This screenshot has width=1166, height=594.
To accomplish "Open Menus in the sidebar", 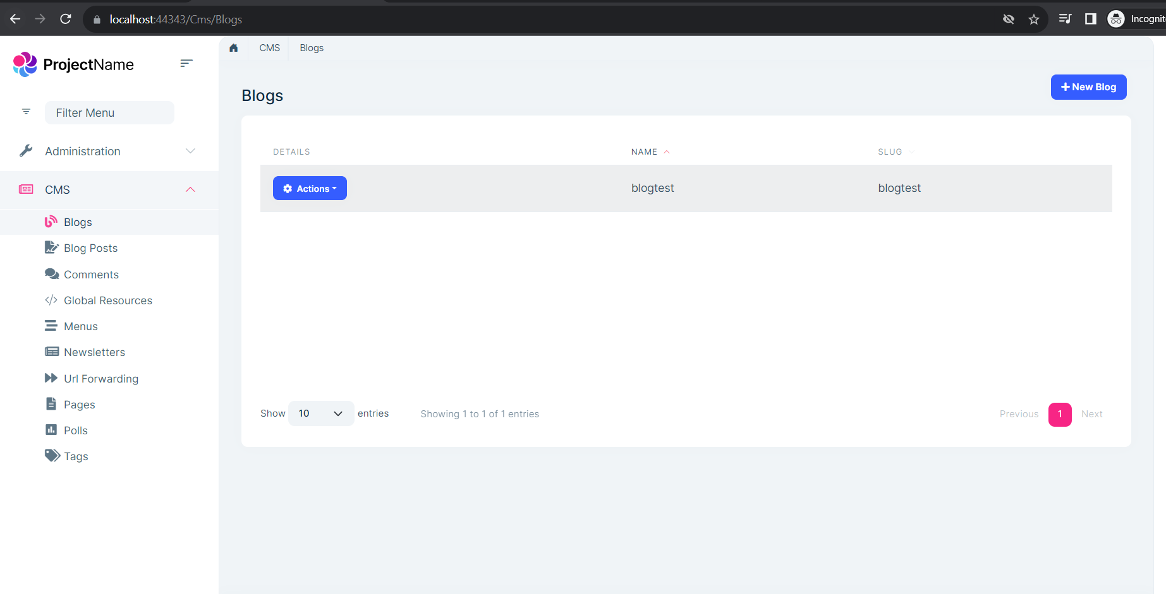I will (x=81, y=326).
